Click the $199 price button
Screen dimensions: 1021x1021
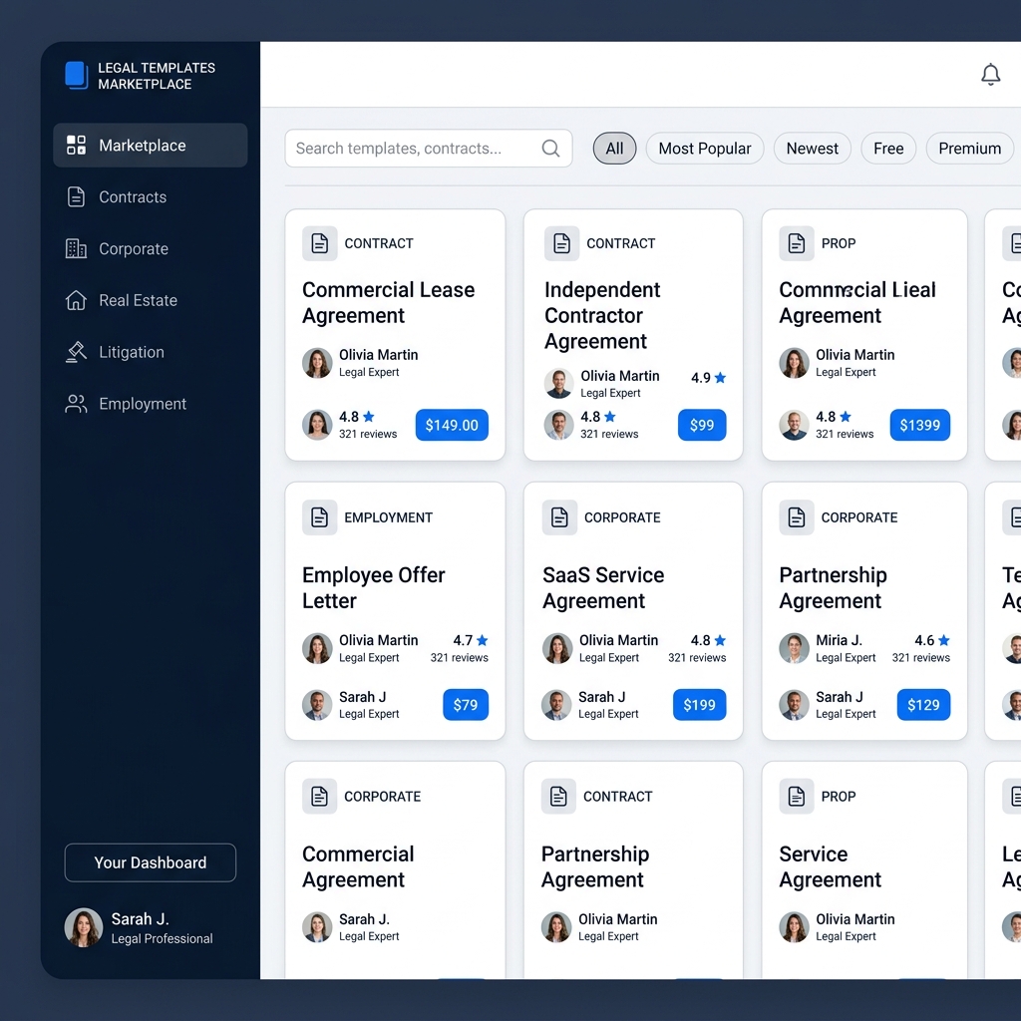(x=699, y=705)
